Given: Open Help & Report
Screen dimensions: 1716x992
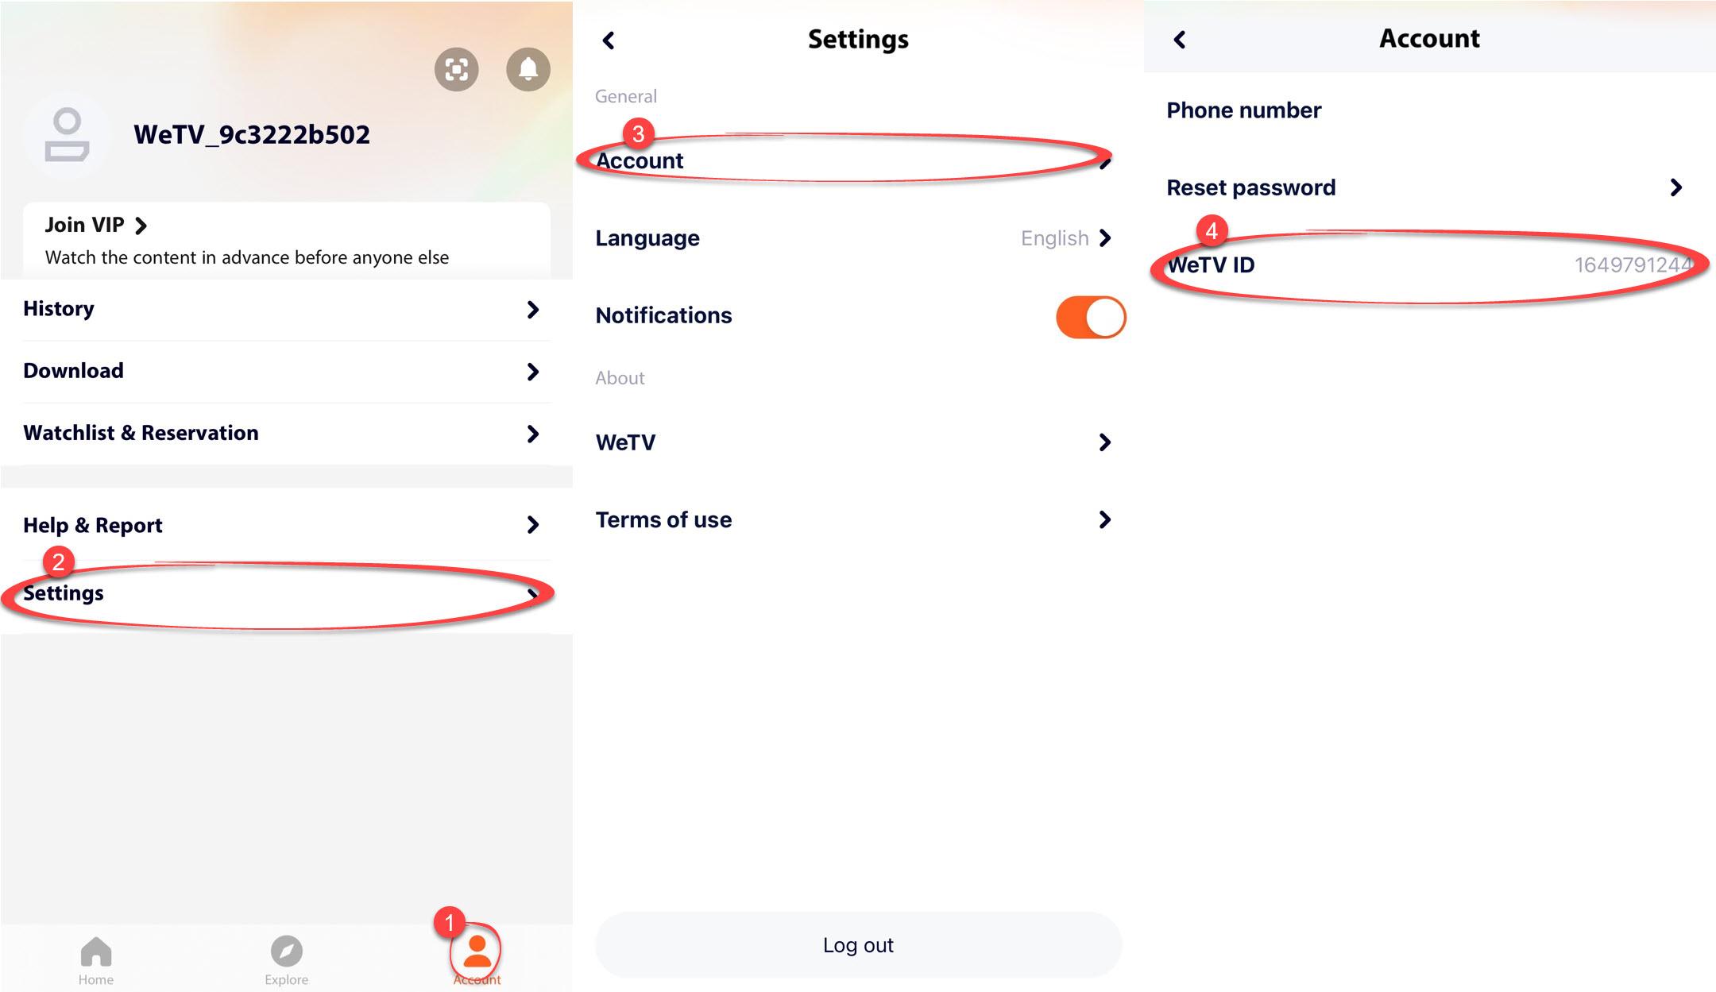Looking at the screenshot, I should pyautogui.click(x=93, y=525).
